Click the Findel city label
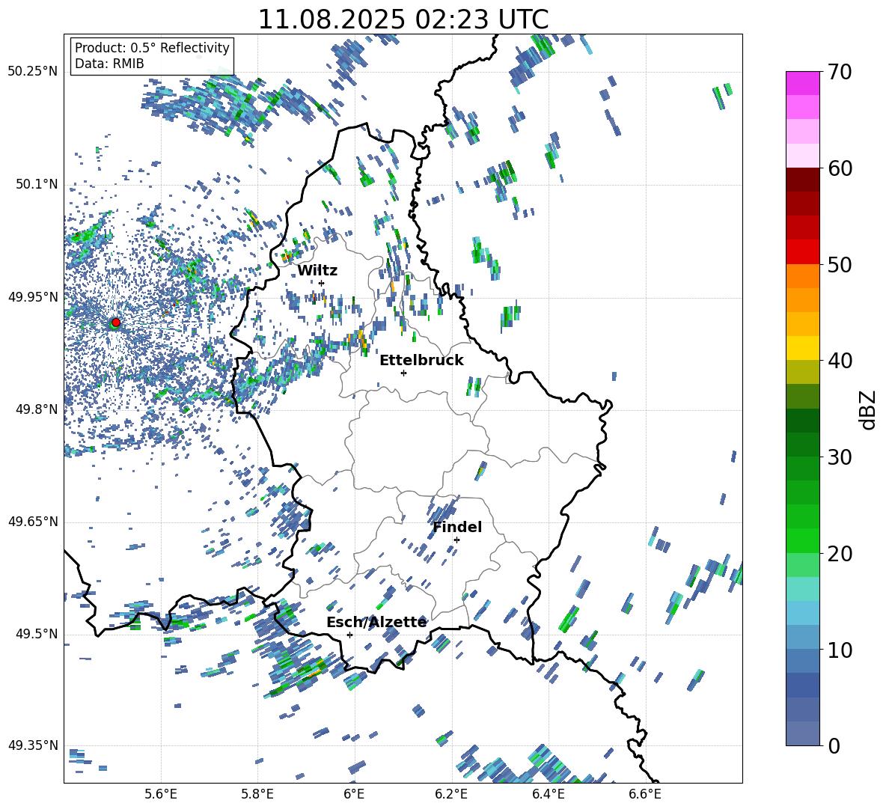The image size is (886, 809). tap(457, 527)
